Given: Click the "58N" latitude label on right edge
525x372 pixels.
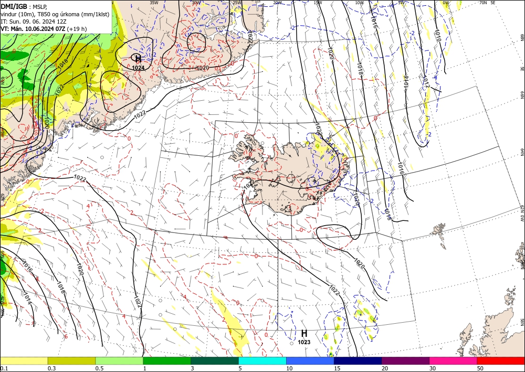Looking at the screenshot, I should pos(522,323).
